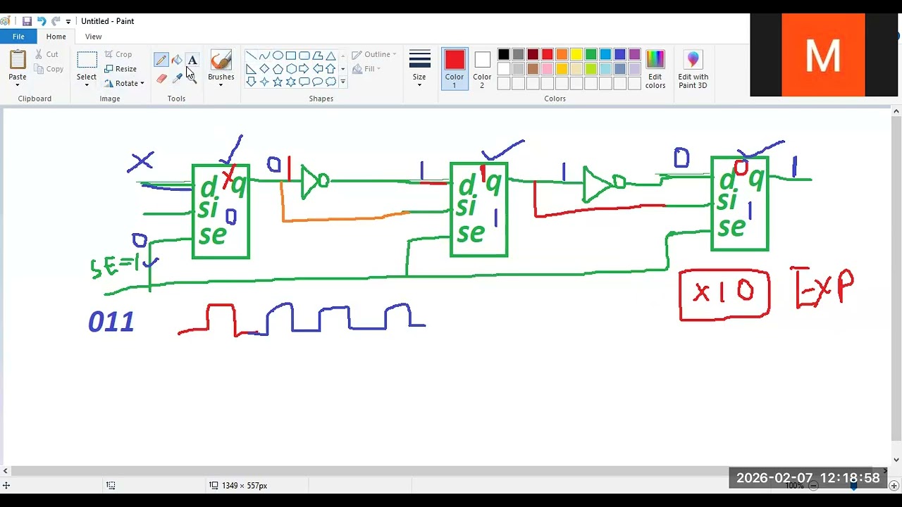Choose the Four-point star shape
Viewport: 902px width, 507px height.
click(264, 82)
